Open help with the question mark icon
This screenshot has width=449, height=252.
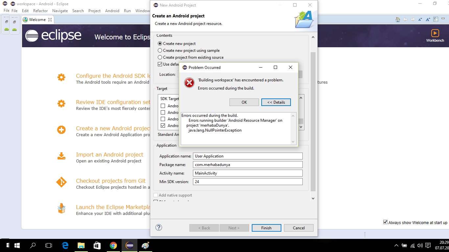[x=159, y=227]
